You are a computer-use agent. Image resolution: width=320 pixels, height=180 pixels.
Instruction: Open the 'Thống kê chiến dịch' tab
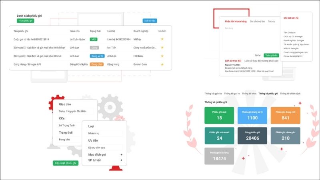tap(290, 94)
